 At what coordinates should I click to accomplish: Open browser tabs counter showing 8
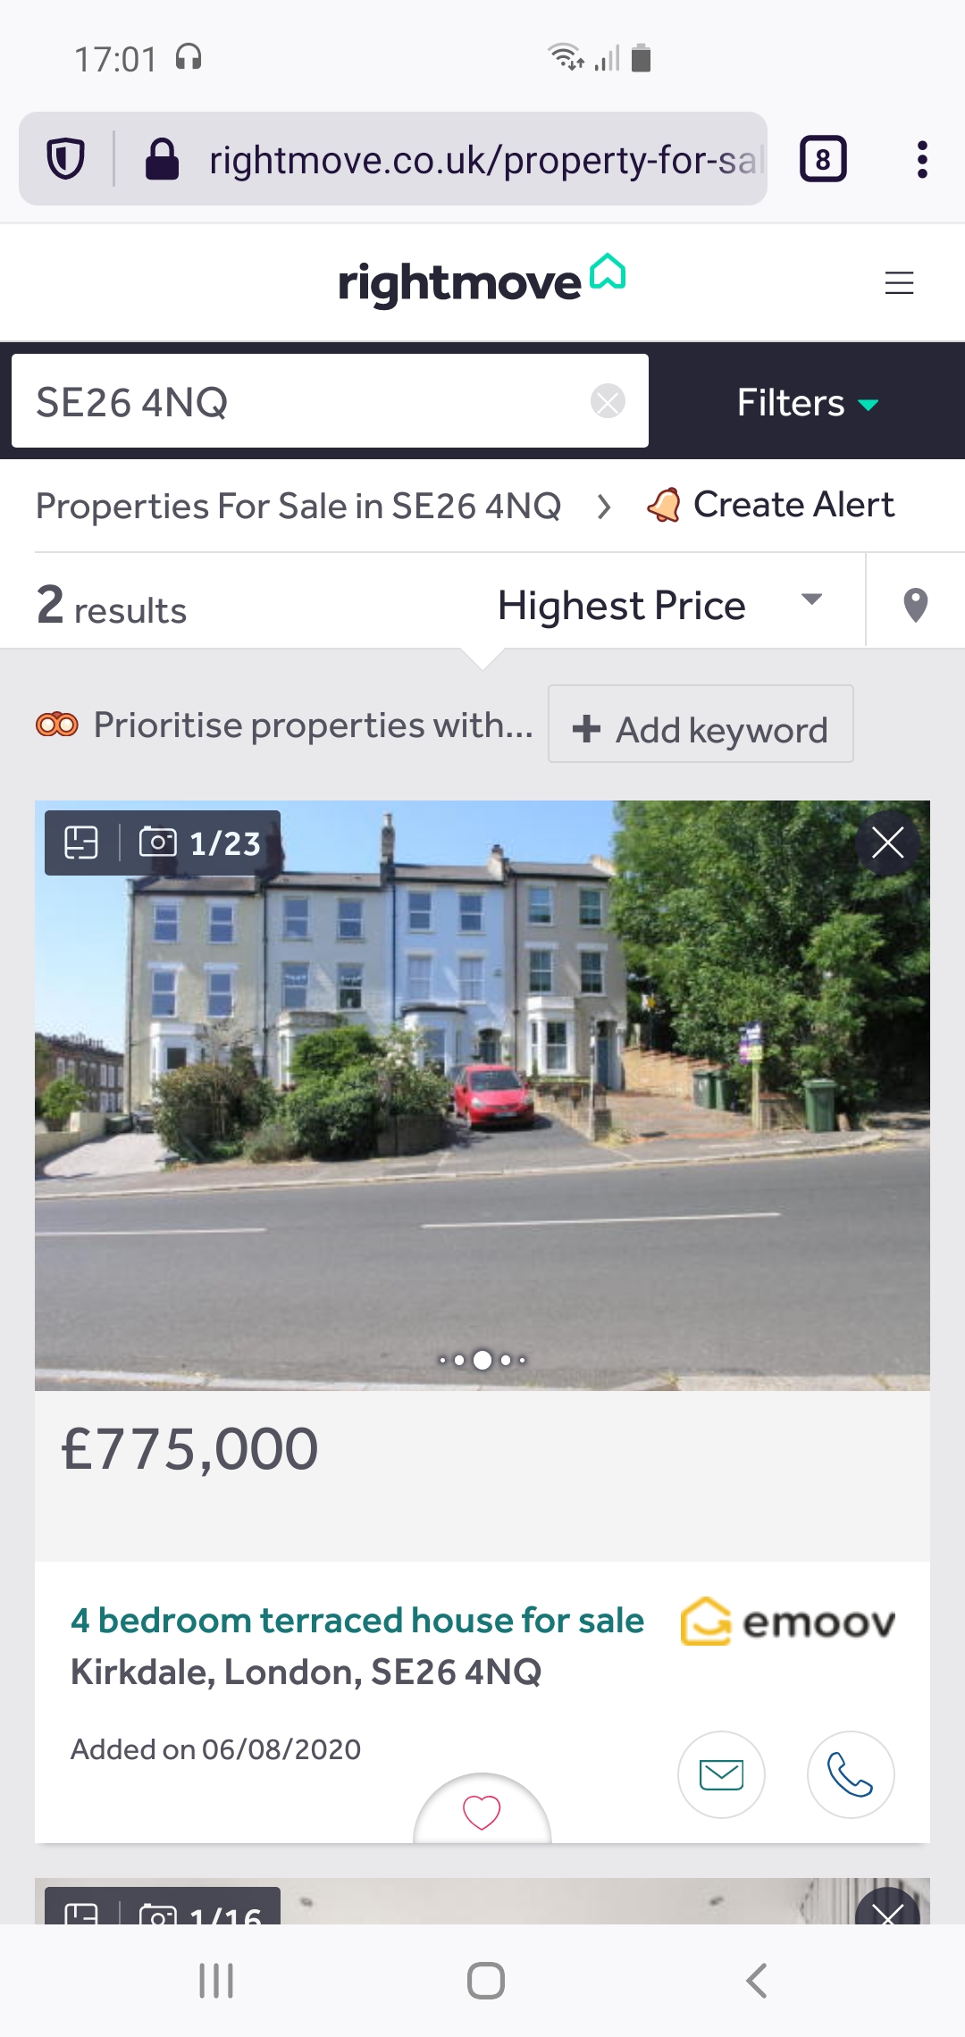click(x=823, y=160)
